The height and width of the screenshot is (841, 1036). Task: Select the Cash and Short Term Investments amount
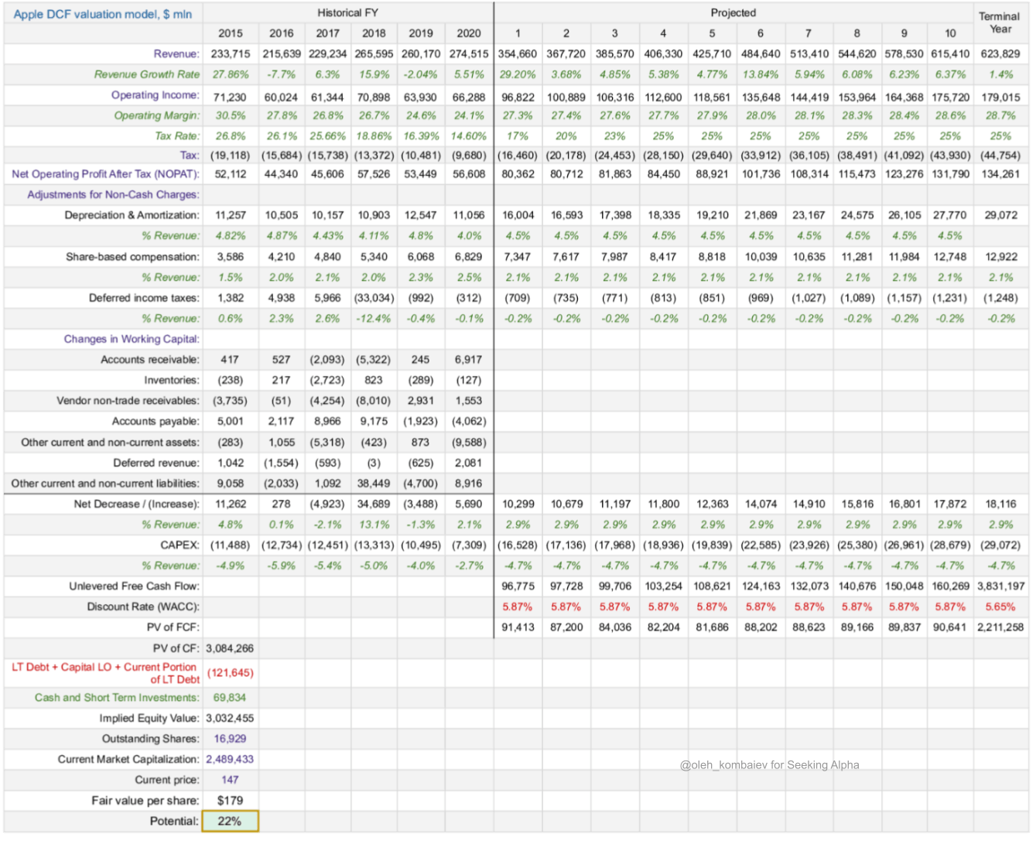pyautogui.click(x=230, y=697)
